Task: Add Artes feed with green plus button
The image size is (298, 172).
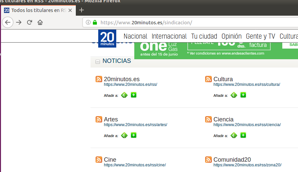Action: (134, 135)
